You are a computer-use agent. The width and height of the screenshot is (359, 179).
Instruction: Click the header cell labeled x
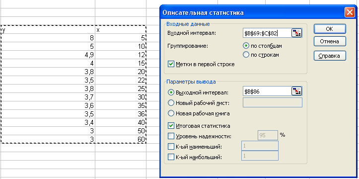pos(121,30)
